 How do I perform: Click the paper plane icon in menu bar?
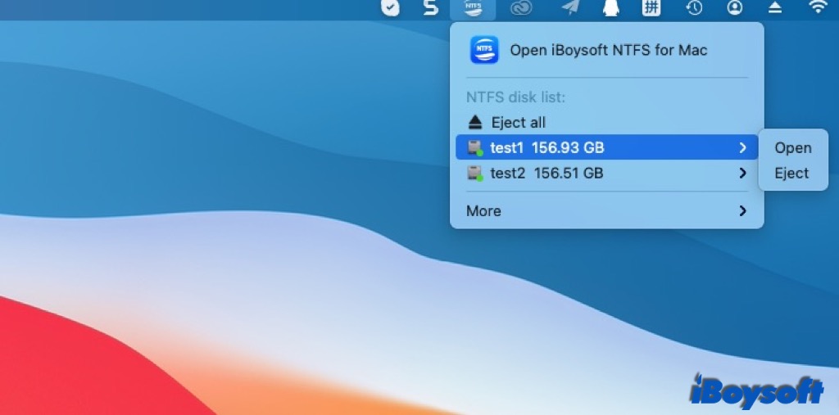pos(569,8)
